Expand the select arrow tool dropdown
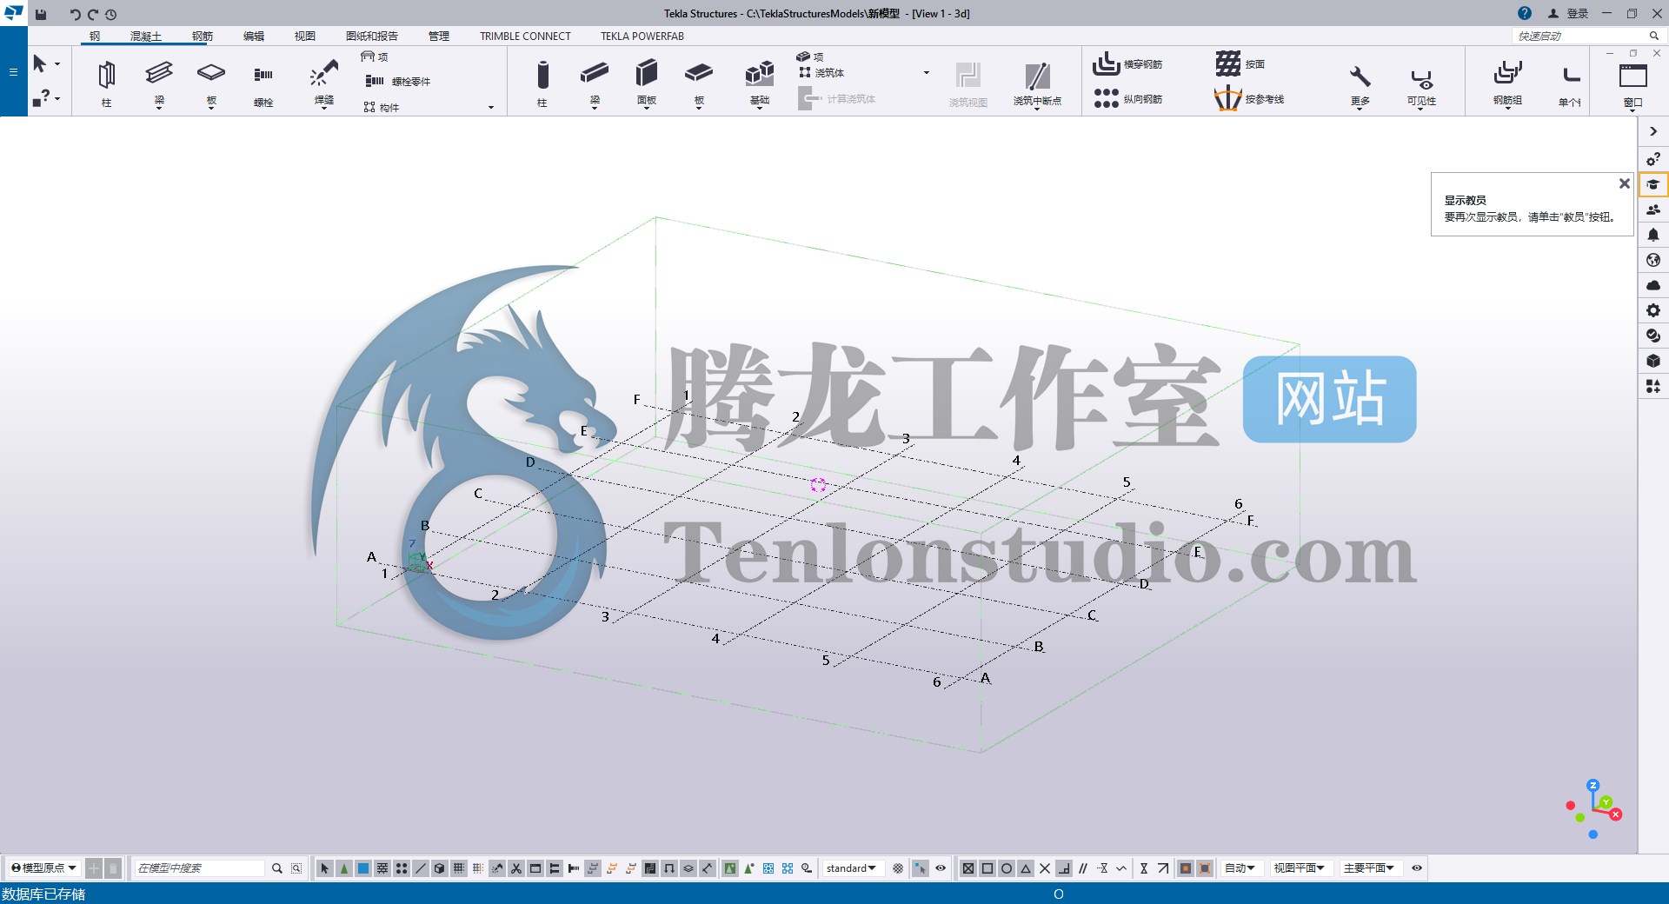 click(x=57, y=64)
